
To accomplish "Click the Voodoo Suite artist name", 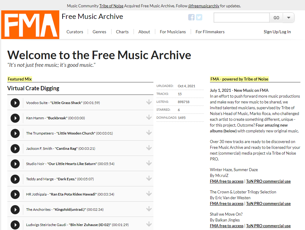I will [x=37, y=103].
